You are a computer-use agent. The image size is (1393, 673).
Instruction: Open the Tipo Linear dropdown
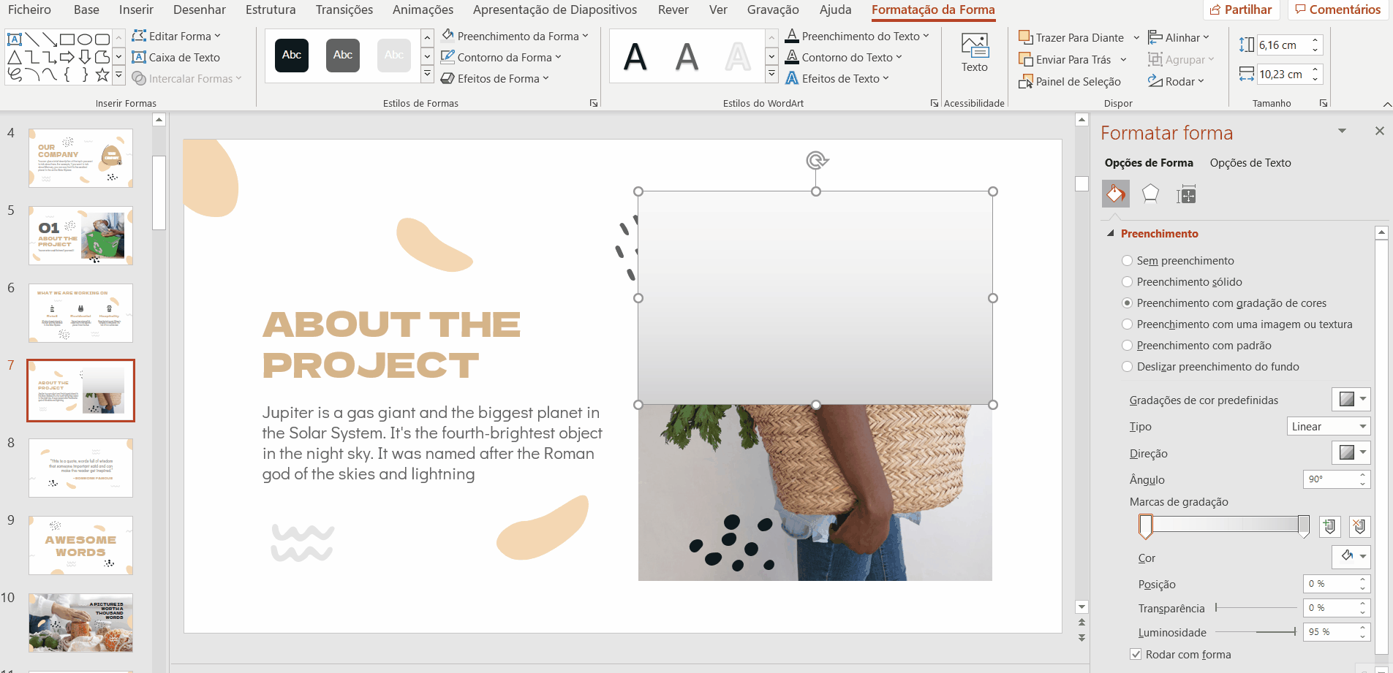1328,427
